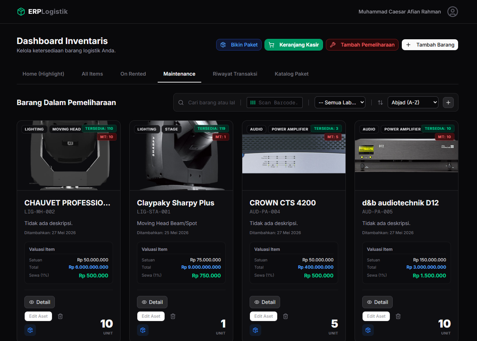The image size is (477, 341).
Task: Click item code AUD-PA-005
Action: [x=377, y=212]
